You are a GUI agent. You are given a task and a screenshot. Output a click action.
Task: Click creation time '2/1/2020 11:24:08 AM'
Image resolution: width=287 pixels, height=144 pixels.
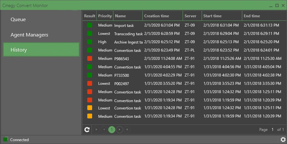(x=163, y=58)
